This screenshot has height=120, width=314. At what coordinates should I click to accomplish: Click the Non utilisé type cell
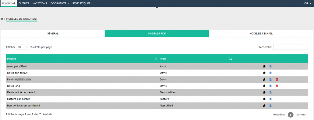coord(166,105)
